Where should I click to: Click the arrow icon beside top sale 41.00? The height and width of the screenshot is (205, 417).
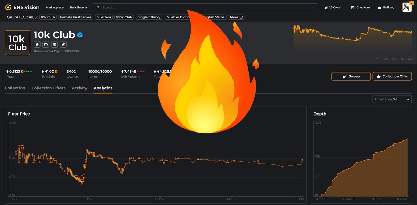pyautogui.click(x=56, y=71)
